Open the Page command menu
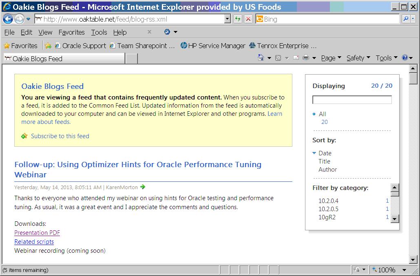This screenshot has height=276, width=420. (331, 58)
